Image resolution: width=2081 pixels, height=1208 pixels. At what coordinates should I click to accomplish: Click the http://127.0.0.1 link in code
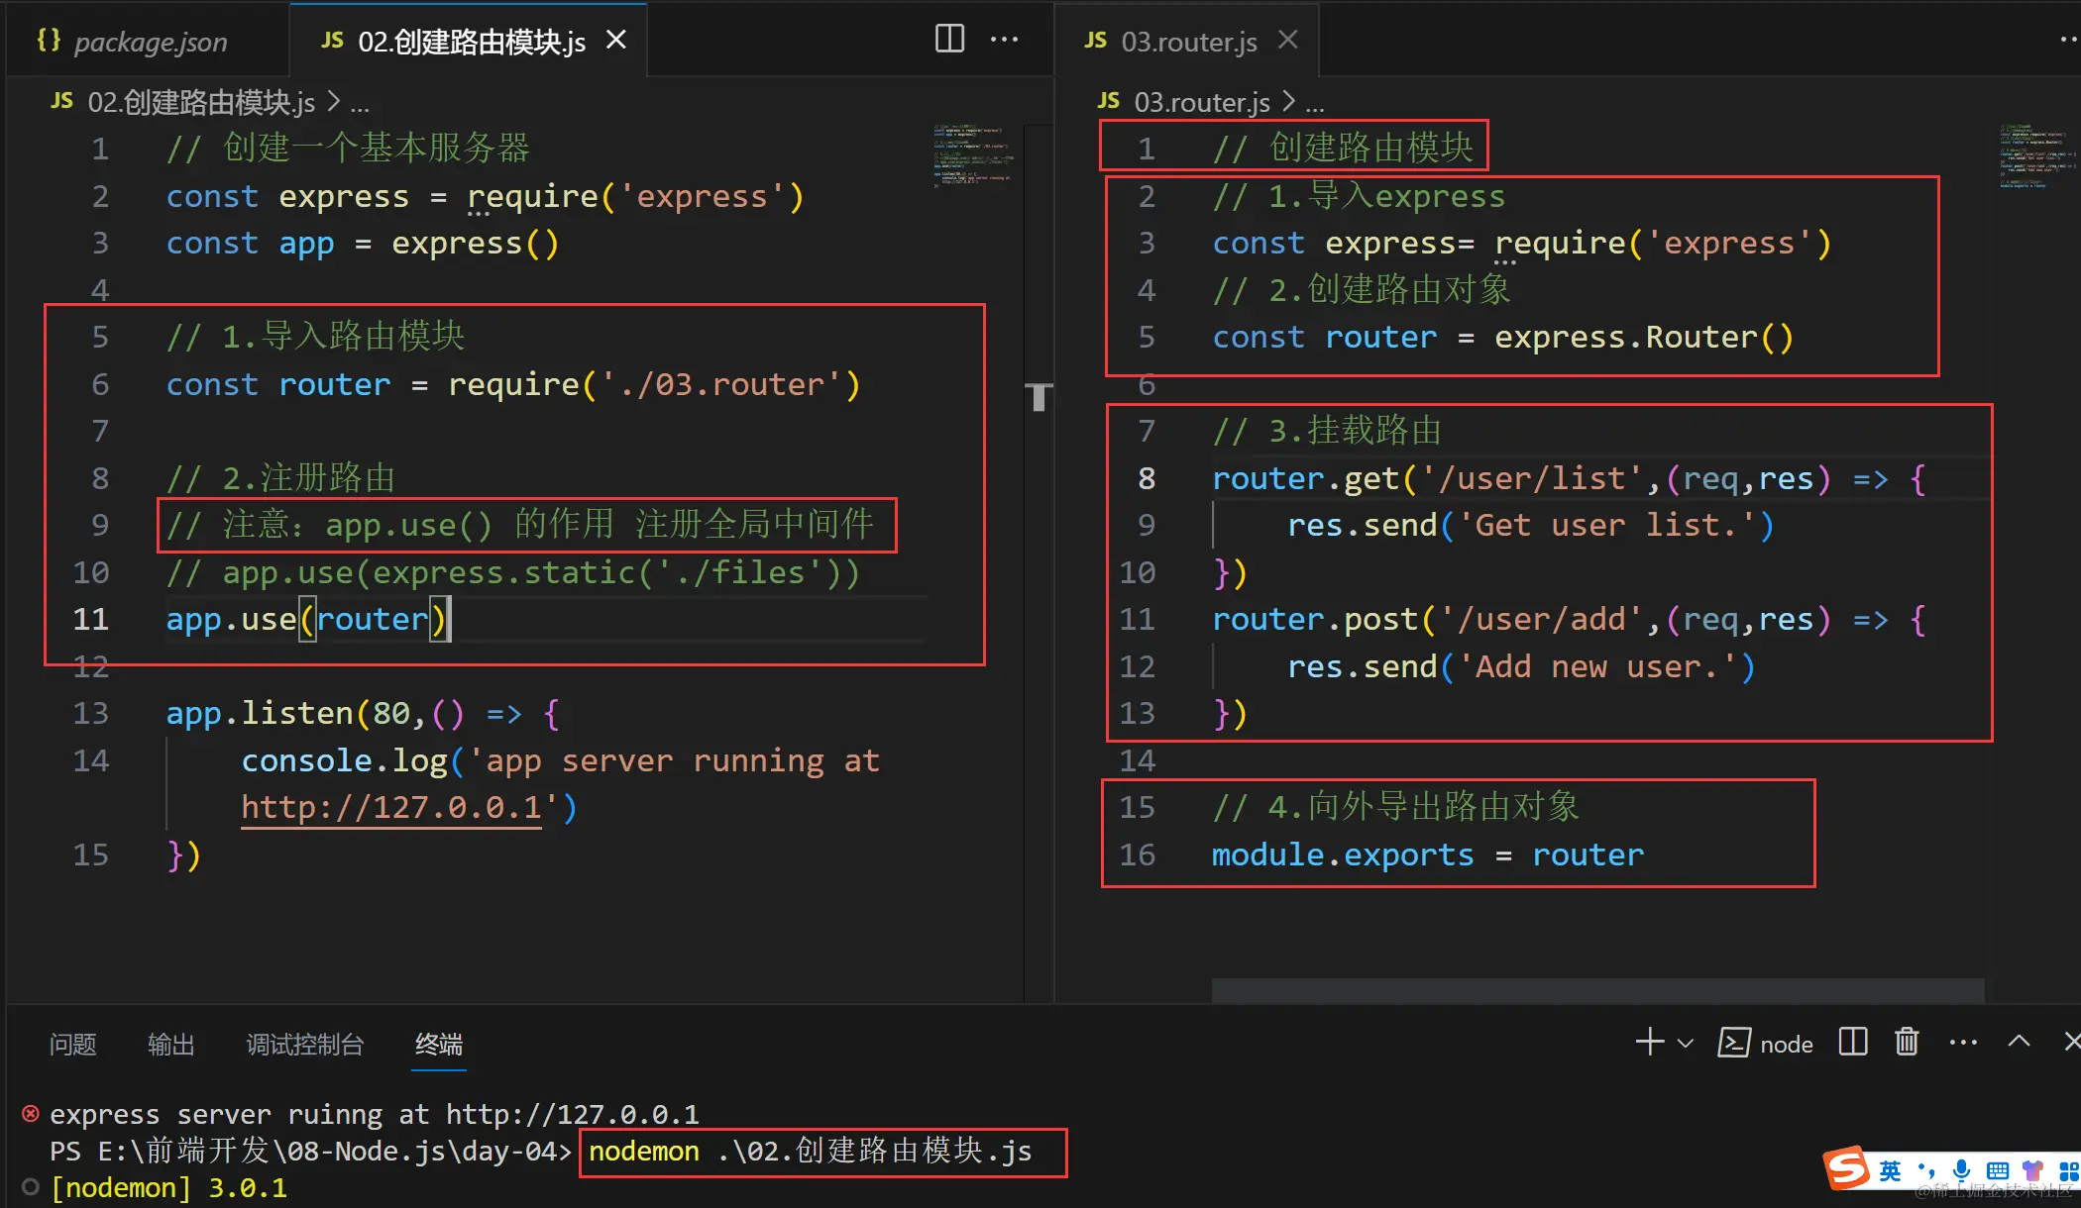coord(391,807)
